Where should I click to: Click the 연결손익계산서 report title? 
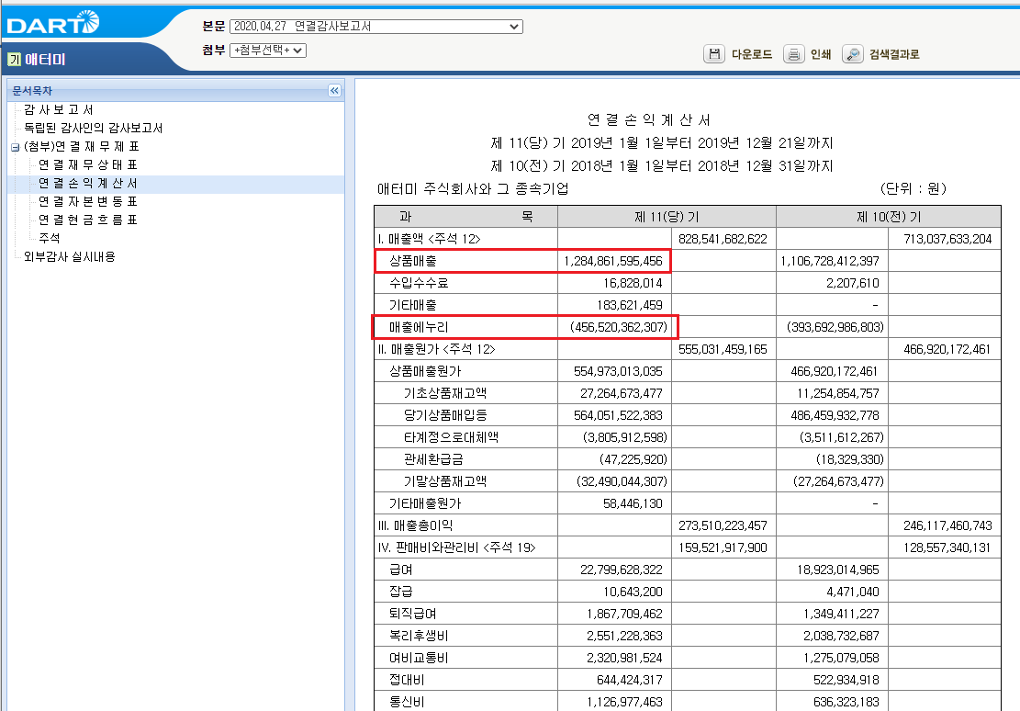click(x=649, y=119)
